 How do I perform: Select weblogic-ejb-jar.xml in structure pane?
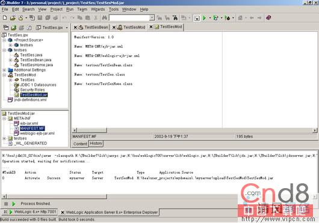37,133
